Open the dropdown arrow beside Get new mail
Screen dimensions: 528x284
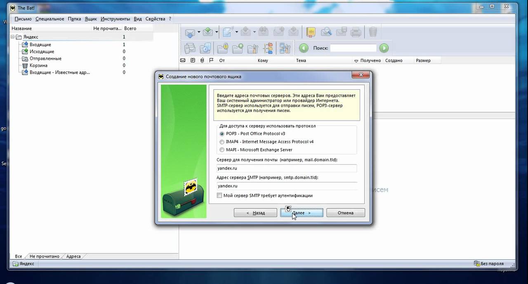click(x=199, y=32)
